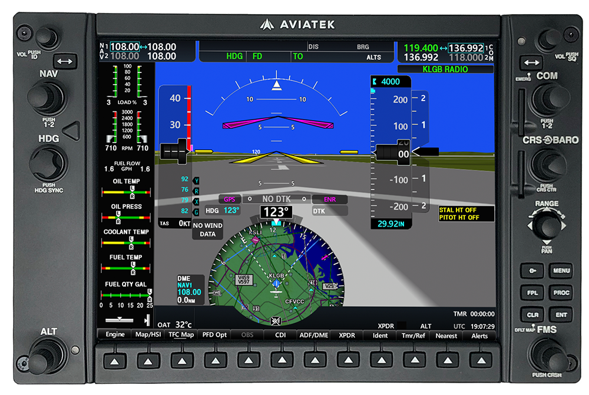Click the triangle softkey below Map/HSI
Image resolution: width=589 pixels, height=395 pixels.
[x=148, y=361]
